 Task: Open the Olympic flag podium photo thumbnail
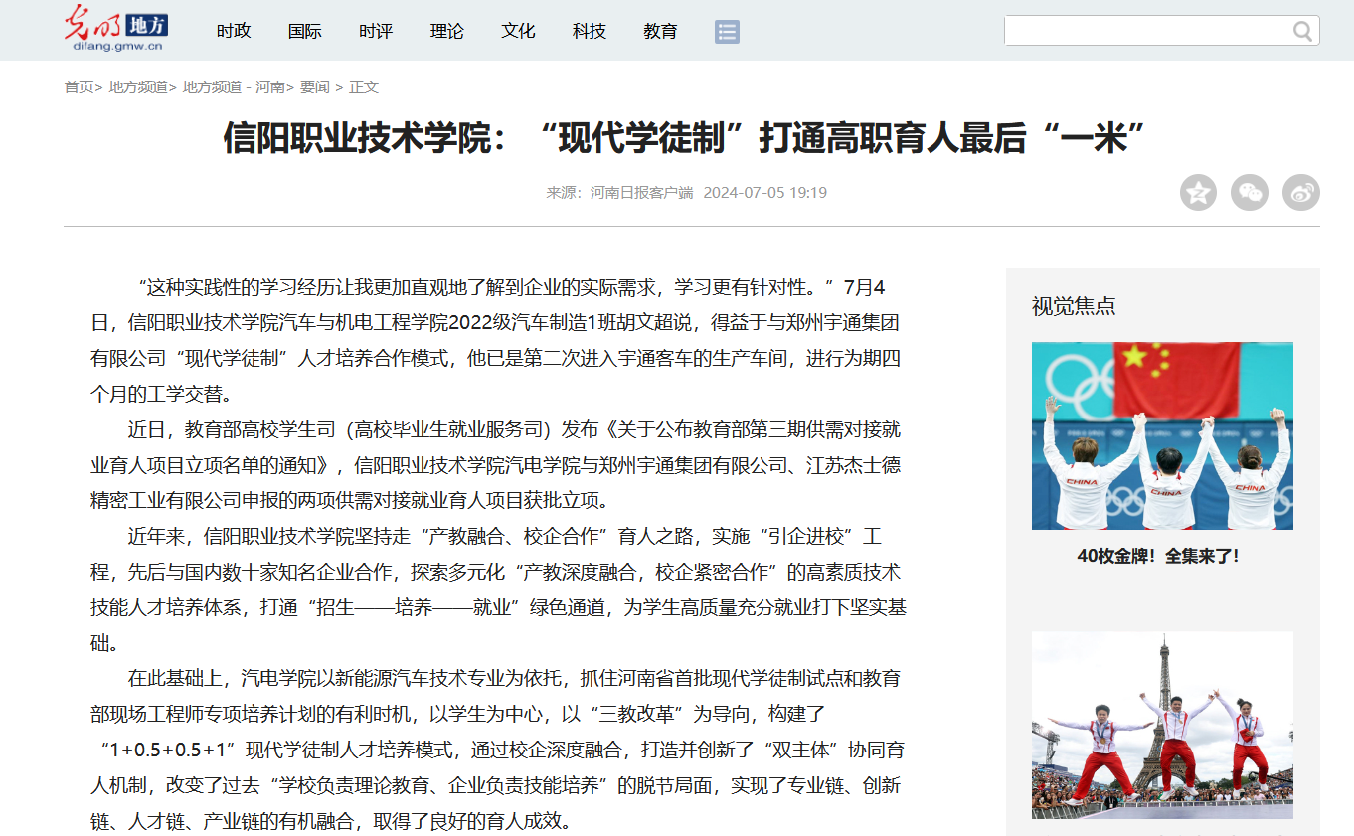click(x=1162, y=435)
